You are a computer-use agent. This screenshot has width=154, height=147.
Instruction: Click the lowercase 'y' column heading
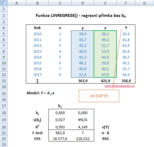(83, 28)
